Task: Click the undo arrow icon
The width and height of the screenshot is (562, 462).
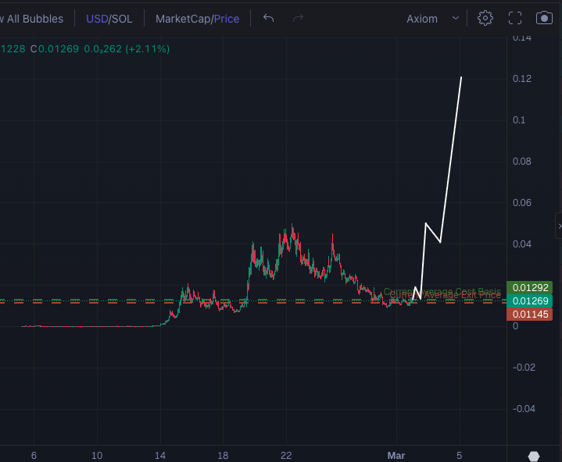Action: click(268, 18)
